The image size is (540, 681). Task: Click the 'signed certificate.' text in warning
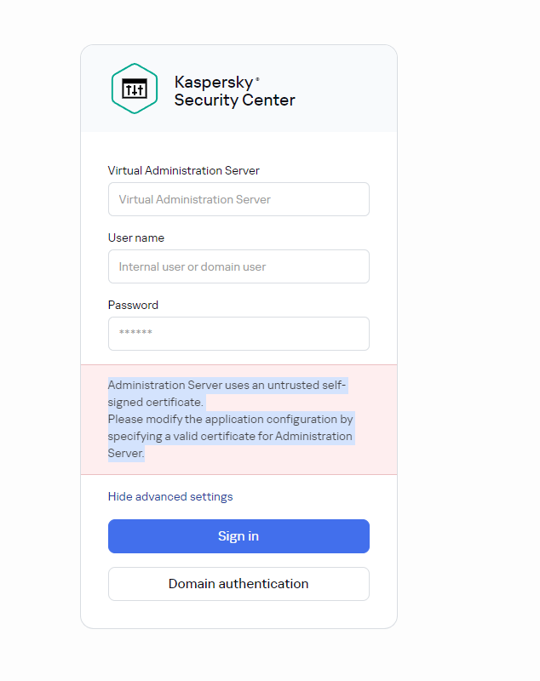point(155,402)
